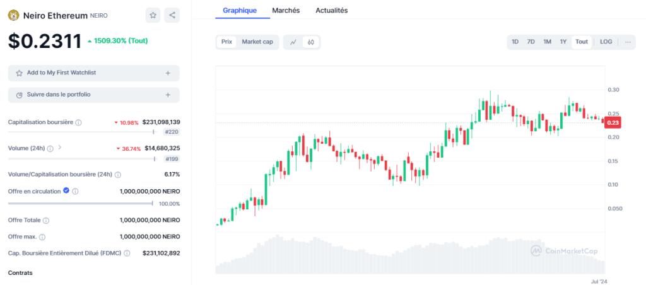Switch to line chart view icon
The image size is (646, 285).
[293, 42]
